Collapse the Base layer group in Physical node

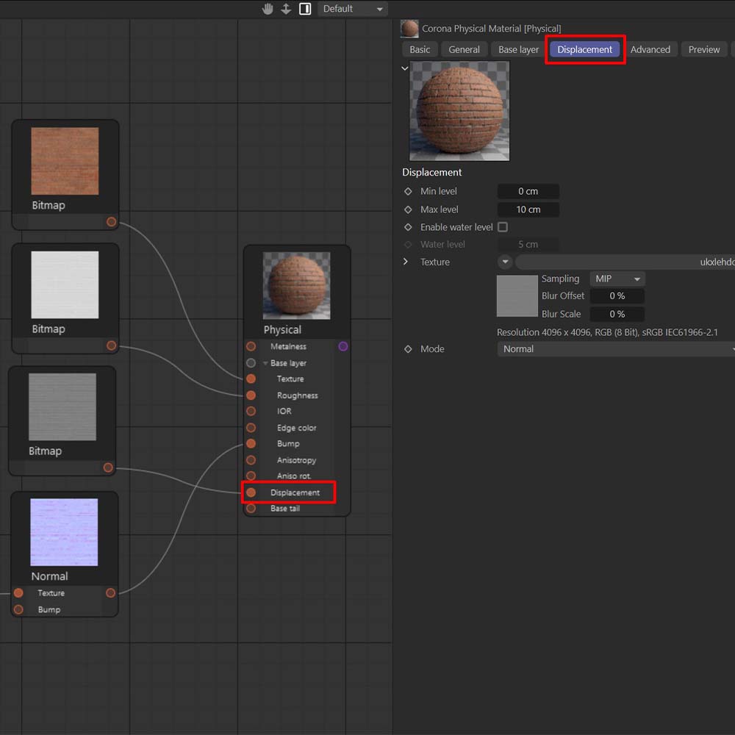tap(265, 363)
